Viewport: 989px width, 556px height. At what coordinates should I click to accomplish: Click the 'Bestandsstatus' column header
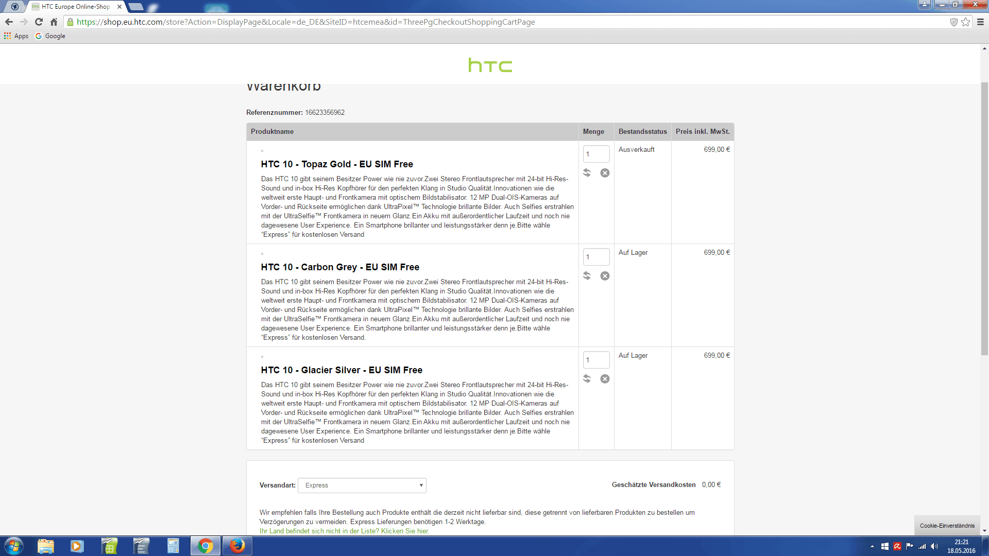click(642, 132)
